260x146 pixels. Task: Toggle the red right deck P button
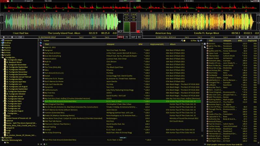click(138, 31)
